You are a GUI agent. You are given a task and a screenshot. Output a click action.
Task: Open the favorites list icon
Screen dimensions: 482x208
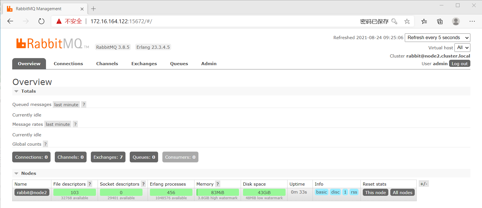coord(424,21)
